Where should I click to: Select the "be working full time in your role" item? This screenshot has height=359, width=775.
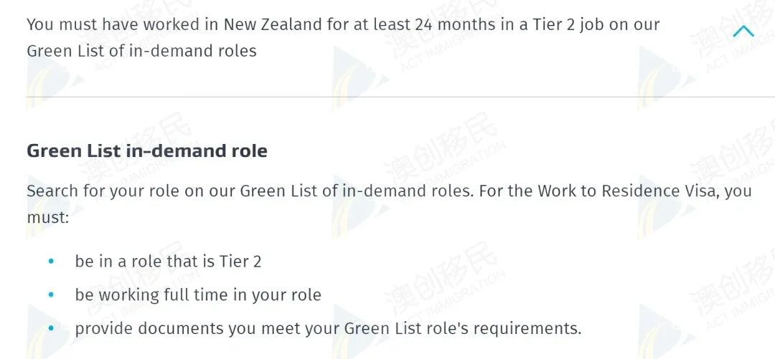[198, 295]
